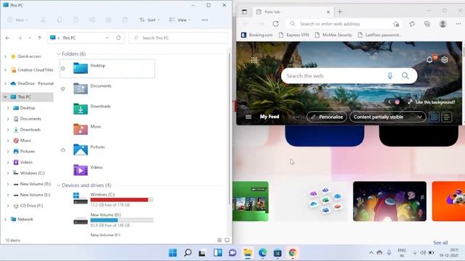Open the app launcher grid icon on new tab page
This screenshot has width=465, height=261.
coord(254,60)
